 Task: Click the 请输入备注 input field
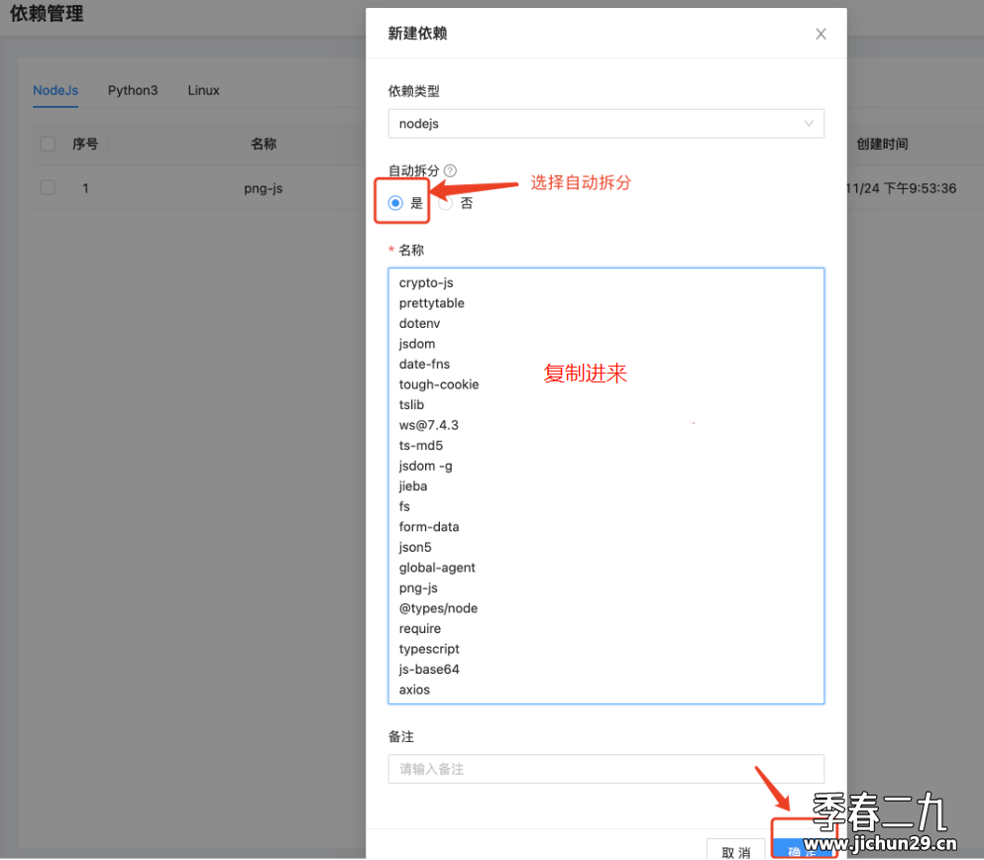605,769
